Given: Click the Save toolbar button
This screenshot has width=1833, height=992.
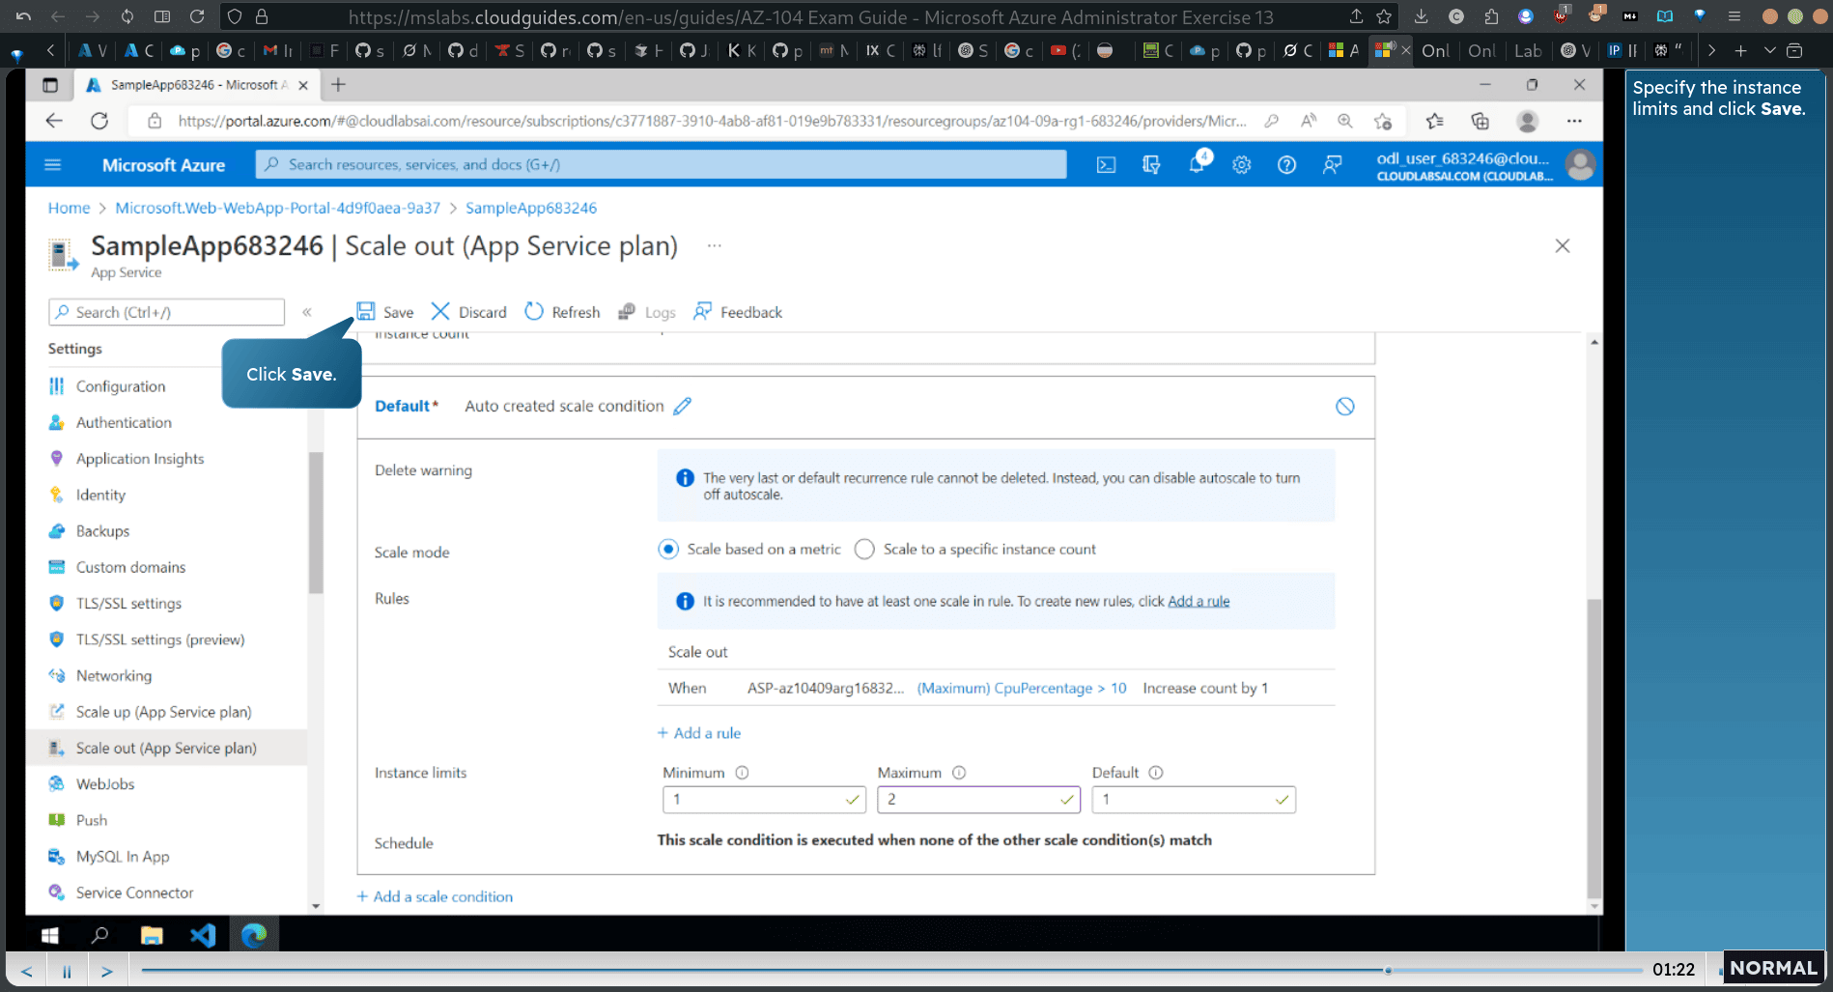Looking at the screenshot, I should (385, 312).
